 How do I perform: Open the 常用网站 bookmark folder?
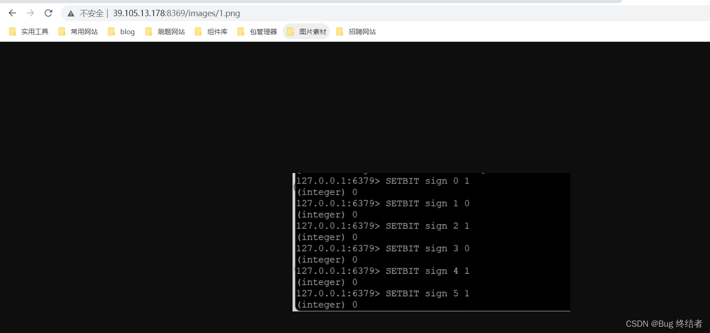[78, 31]
